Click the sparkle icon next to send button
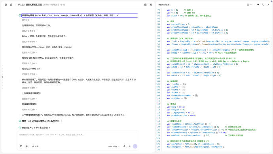Screen dimensions: 273x154 pos(129,146)
